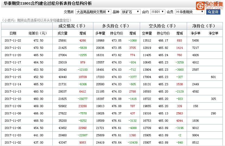The image size is (225, 146).
Task: Select the date cell 2017-11-20
Action: coord(13,55)
